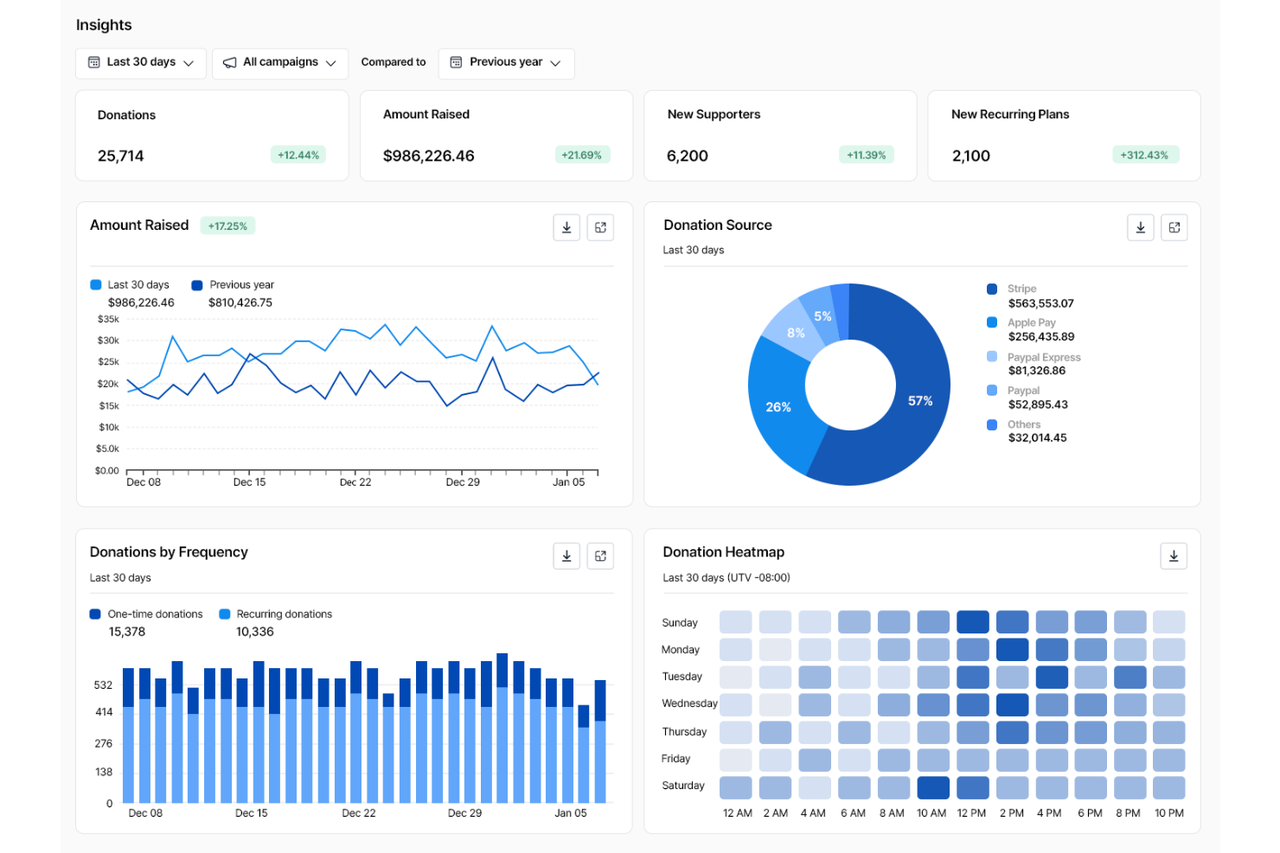The height and width of the screenshot is (853, 1280).
Task: Download the Amount Raised chart data
Action: pos(566,226)
